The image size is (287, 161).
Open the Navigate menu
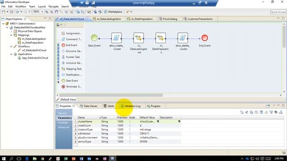(x=53, y=6)
